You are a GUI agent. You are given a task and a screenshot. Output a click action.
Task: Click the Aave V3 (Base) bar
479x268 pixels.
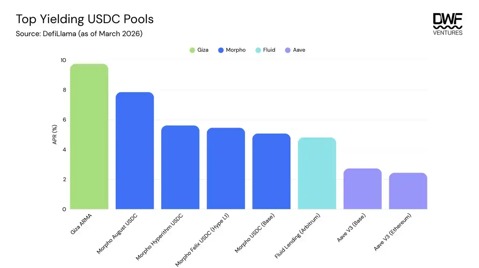(x=362, y=189)
